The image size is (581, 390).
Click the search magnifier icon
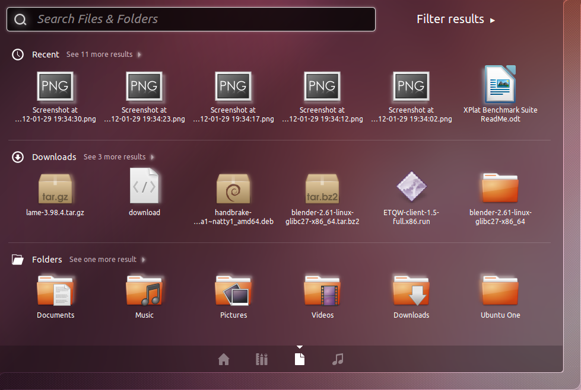20,19
